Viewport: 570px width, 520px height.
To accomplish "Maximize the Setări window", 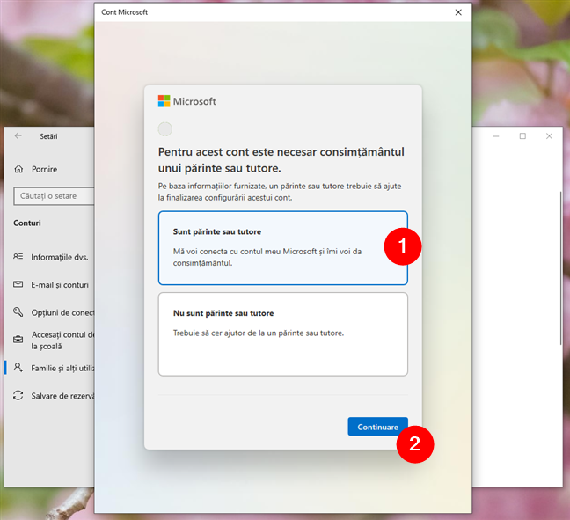I will point(522,136).
